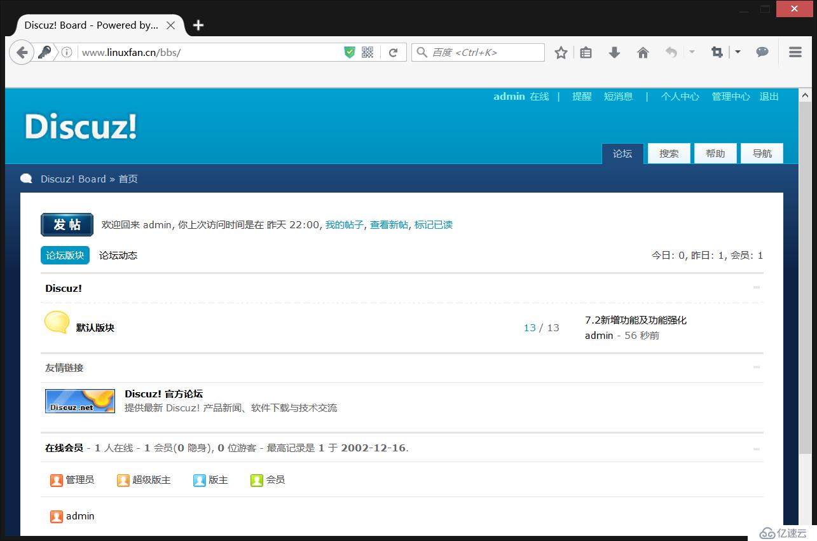Close the Discuz! Board tab
This screenshot has height=541, width=817.
click(170, 25)
